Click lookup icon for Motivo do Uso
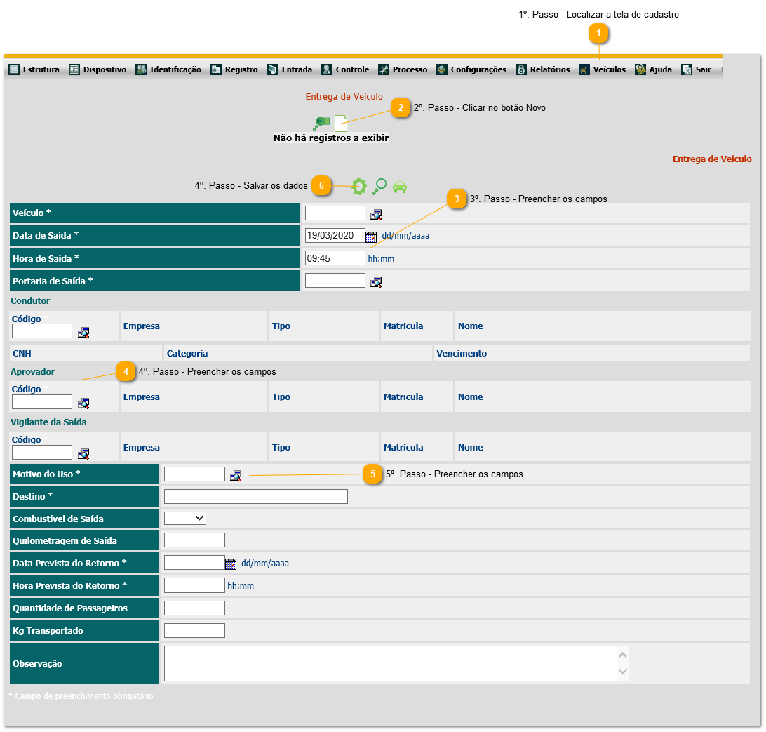 [x=236, y=475]
